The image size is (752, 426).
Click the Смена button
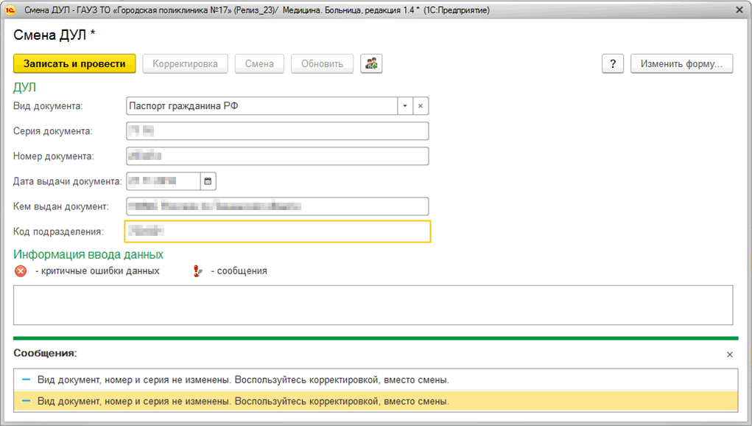pyautogui.click(x=259, y=63)
